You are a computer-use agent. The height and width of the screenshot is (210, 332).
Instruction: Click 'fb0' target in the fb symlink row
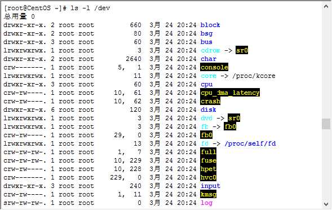coord(230,126)
